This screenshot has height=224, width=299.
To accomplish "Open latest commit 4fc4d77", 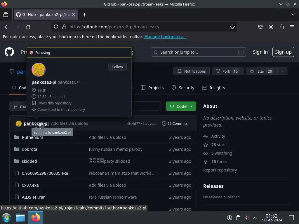I will pyautogui.click(x=133, y=124).
